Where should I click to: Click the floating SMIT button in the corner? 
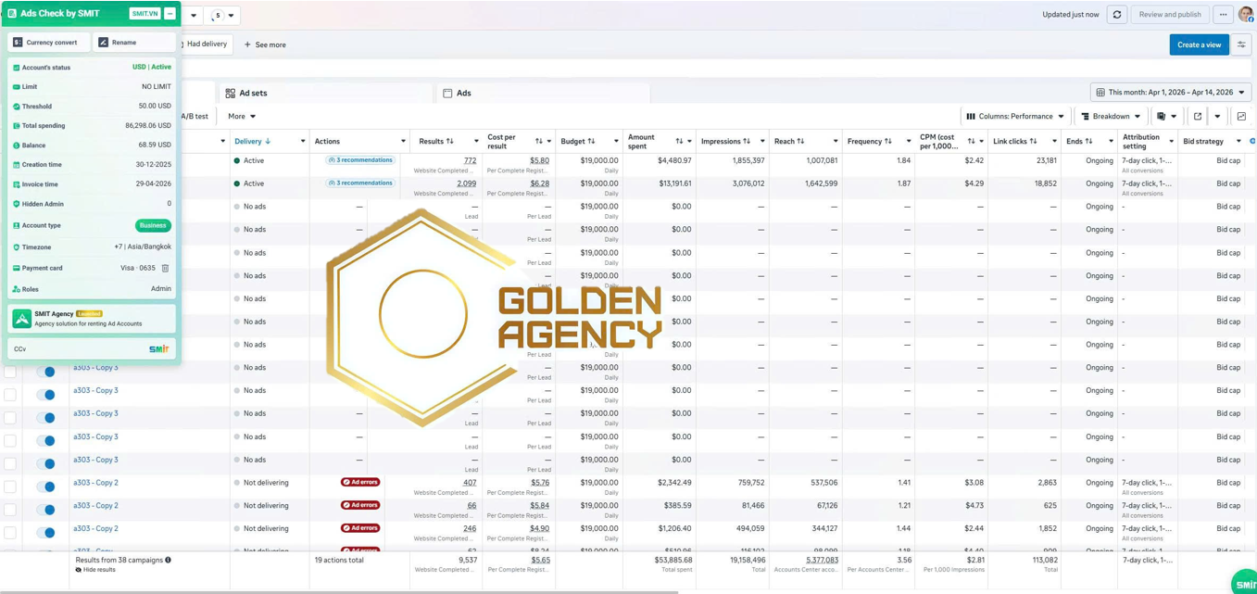(x=1245, y=583)
